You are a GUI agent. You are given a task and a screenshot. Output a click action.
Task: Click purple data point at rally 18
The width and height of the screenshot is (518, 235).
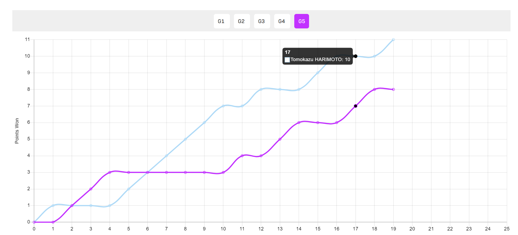374,89
